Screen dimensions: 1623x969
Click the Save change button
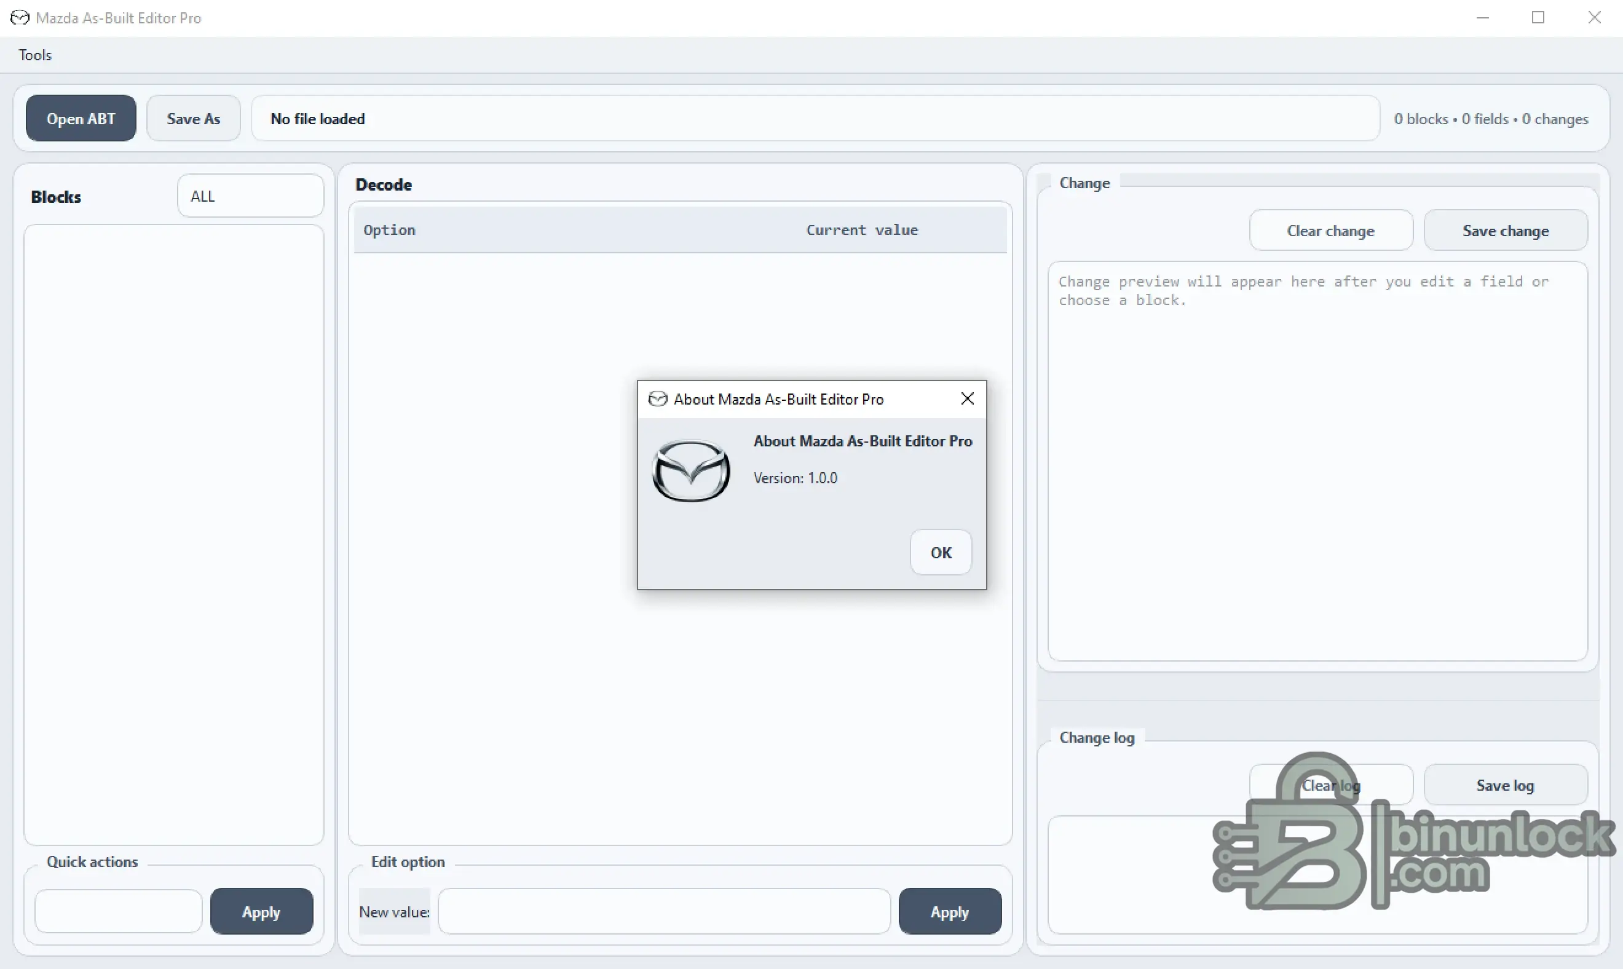(x=1506, y=231)
